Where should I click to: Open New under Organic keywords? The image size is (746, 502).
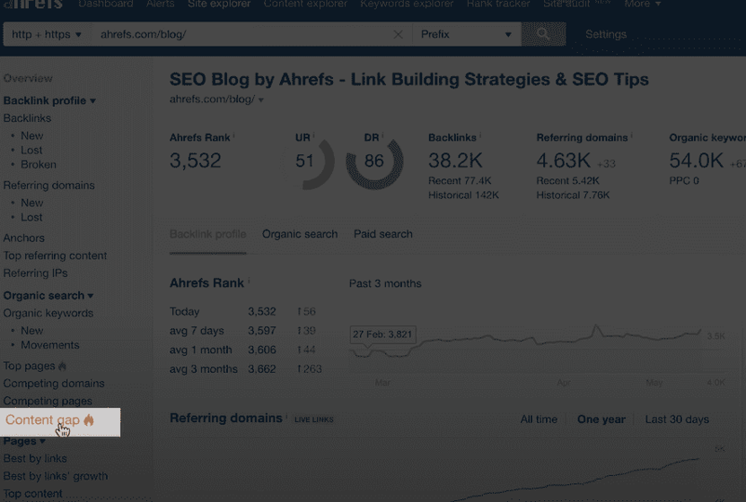point(32,331)
